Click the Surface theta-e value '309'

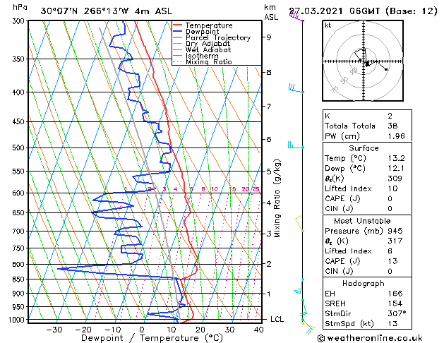click(x=395, y=179)
